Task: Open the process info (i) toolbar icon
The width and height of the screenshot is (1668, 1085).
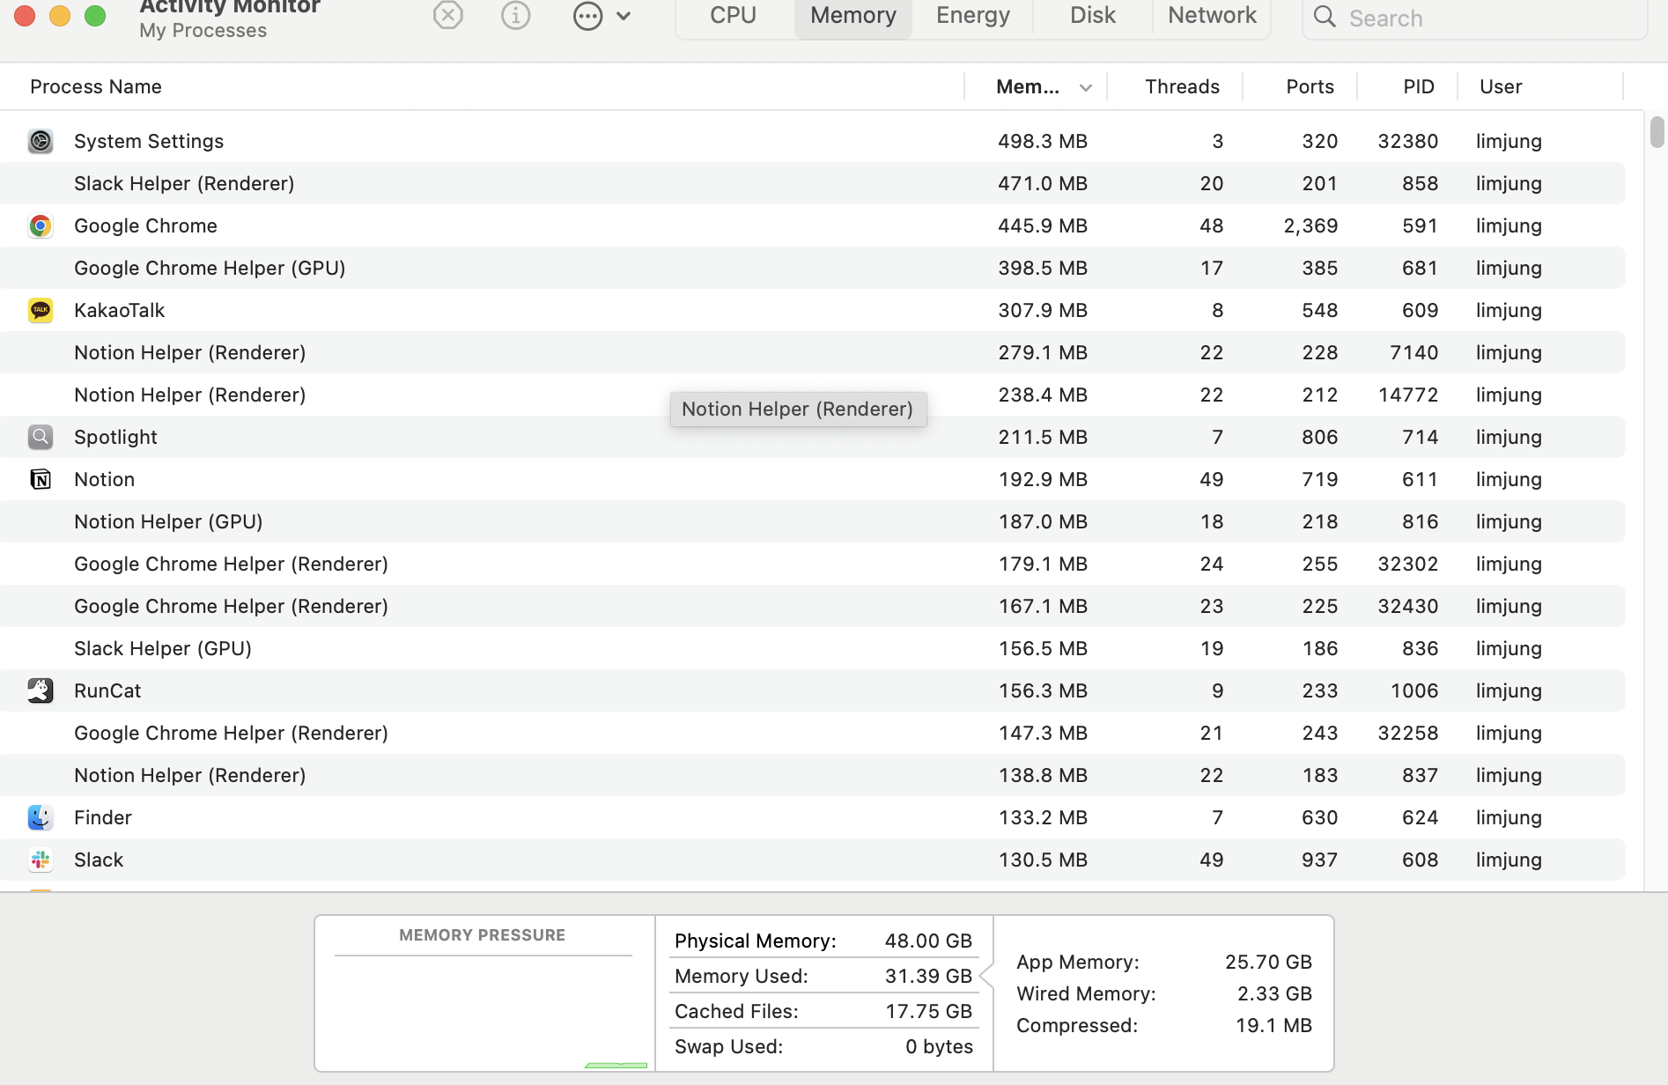Action: click(x=516, y=15)
